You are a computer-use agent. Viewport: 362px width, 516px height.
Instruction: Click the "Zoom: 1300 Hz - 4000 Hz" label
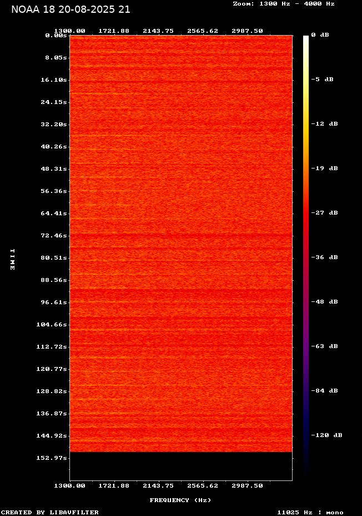(x=284, y=4)
